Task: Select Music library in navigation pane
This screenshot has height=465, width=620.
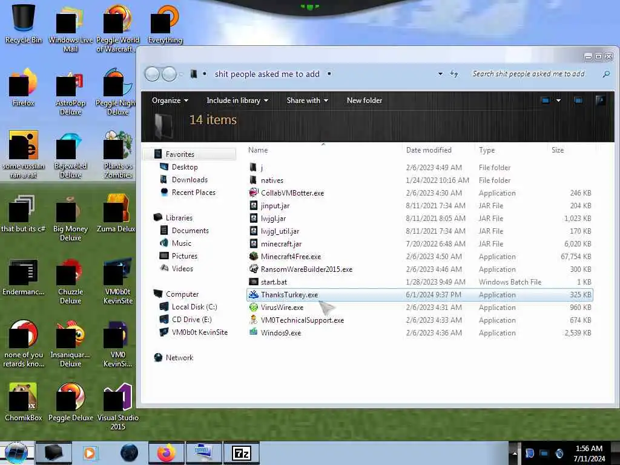Action: click(x=181, y=243)
